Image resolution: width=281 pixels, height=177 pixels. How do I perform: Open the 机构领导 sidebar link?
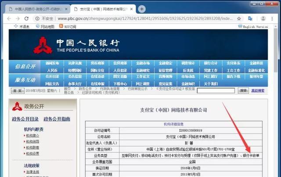coord(32,141)
